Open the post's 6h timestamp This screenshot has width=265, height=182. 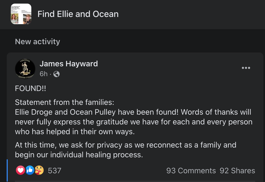(x=44, y=74)
